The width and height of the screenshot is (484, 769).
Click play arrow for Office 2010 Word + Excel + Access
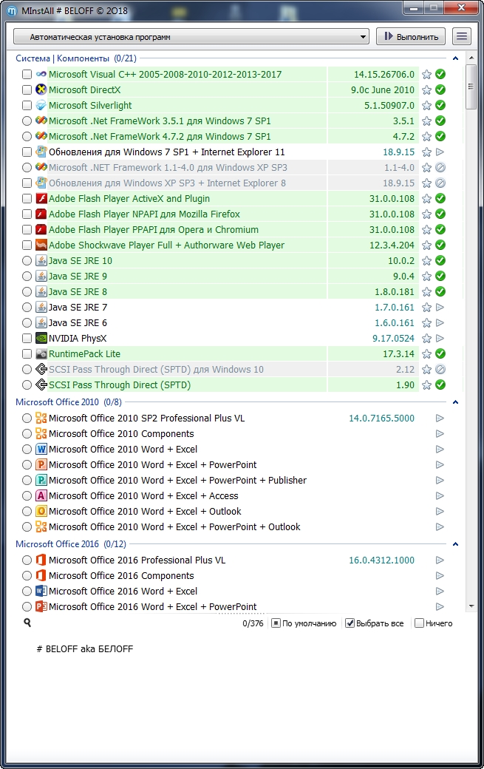point(440,496)
